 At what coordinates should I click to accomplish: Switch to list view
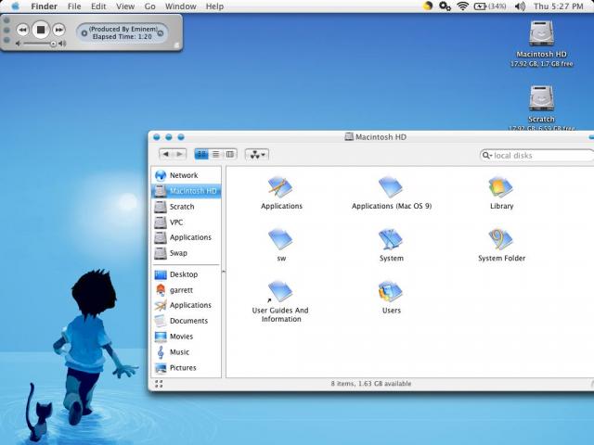point(215,154)
